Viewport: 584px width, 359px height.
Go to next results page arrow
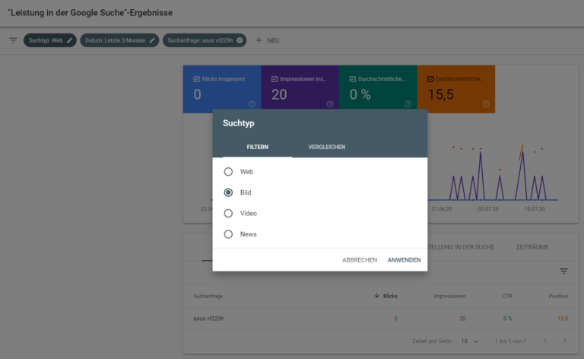click(563, 341)
